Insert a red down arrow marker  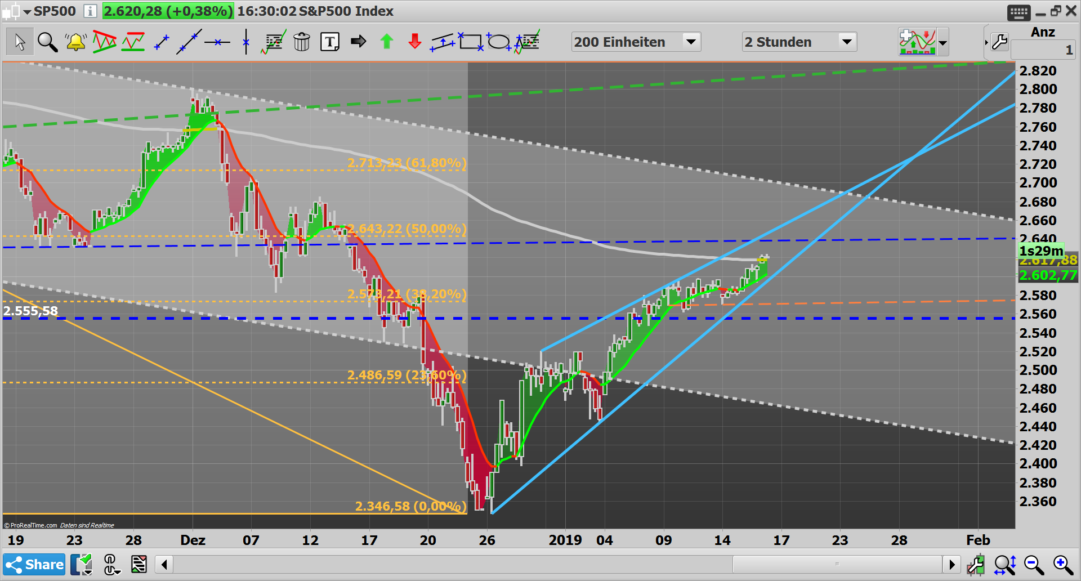(x=414, y=42)
